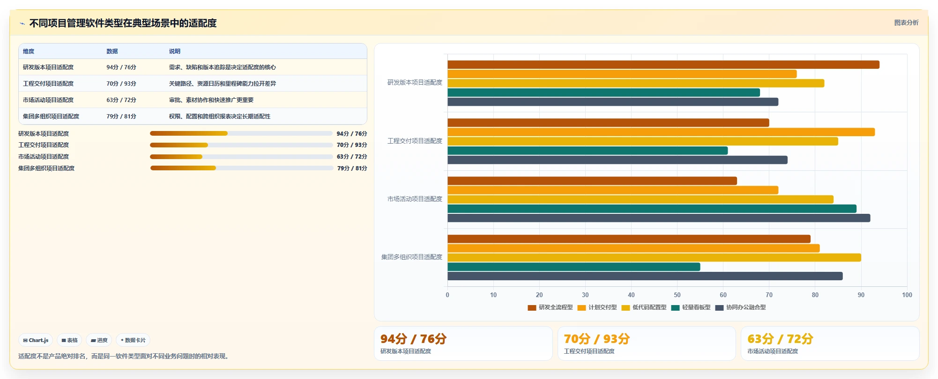Click chart axis label 研发版本项目适配度
Viewport: 938px width, 379px height.
coord(415,83)
